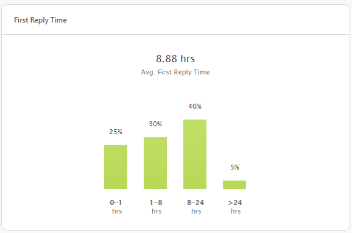Select the 8.88 hrs average value
The height and width of the screenshot is (233, 352).
pyautogui.click(x=175, y=59)
